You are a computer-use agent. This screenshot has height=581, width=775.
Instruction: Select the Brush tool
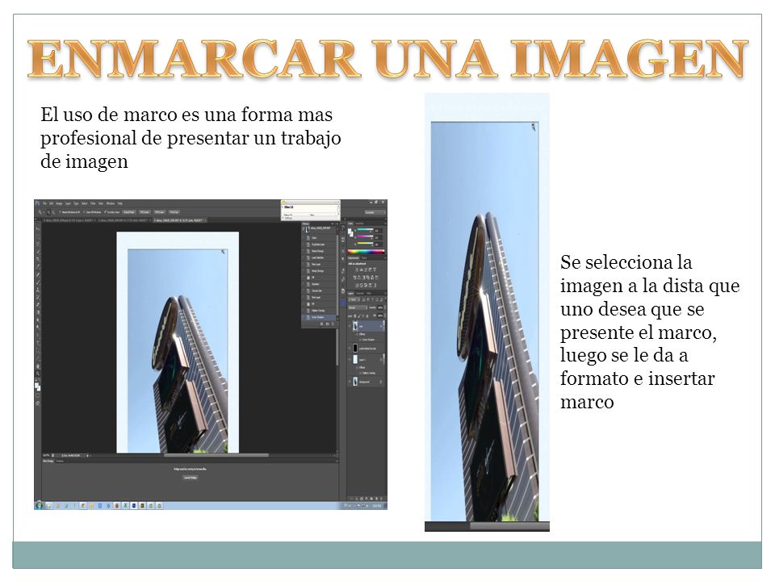[38, 282]
